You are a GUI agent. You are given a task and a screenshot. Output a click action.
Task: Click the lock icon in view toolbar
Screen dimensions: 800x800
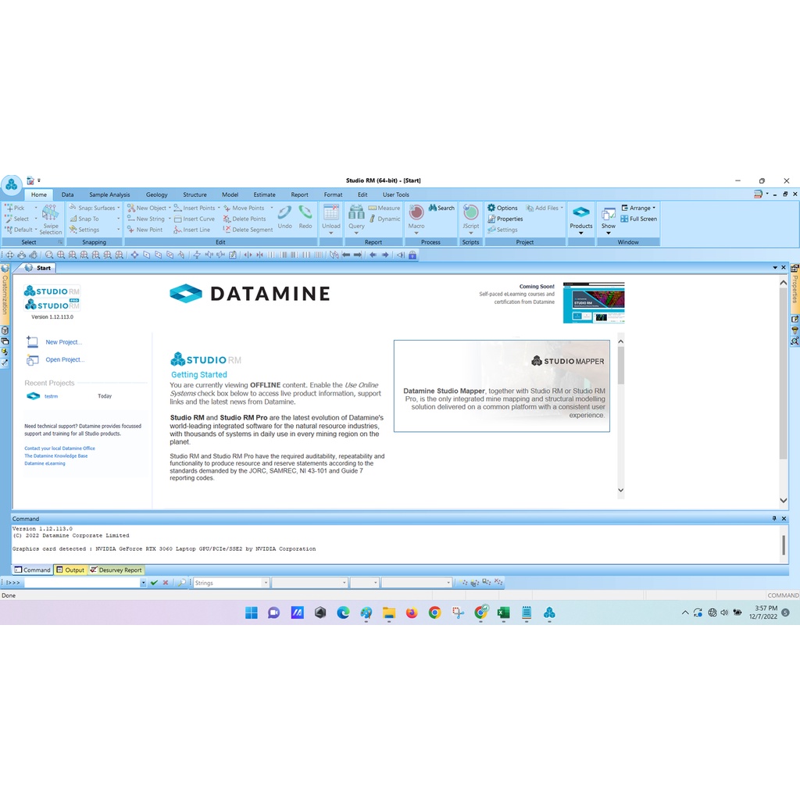412,255
